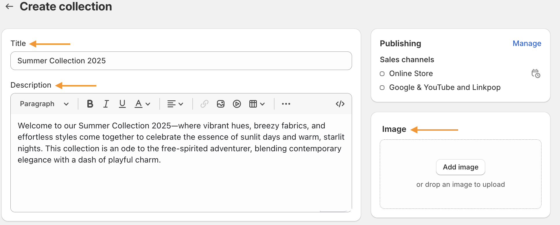Insert an image via the editor toolbar

coord(221,104)
